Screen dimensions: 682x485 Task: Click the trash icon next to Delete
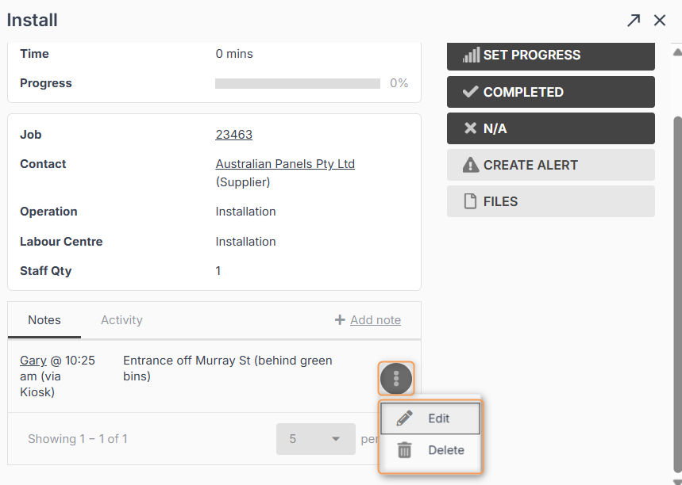[404, 450]
